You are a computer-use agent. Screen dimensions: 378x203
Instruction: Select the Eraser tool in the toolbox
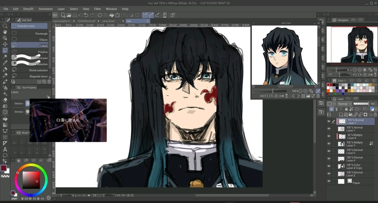(5, 100)
